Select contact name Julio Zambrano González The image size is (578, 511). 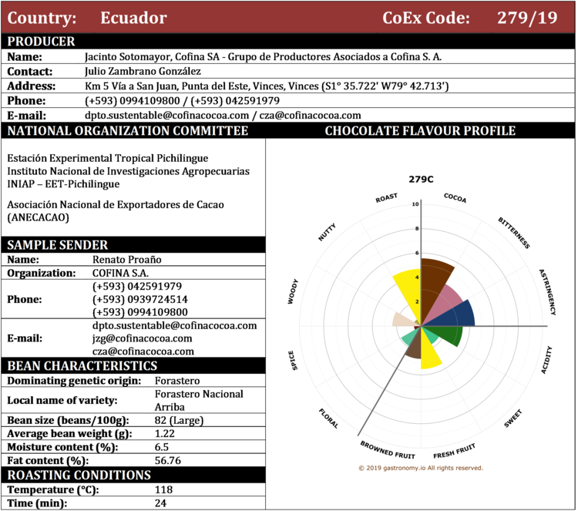(143, 71)
